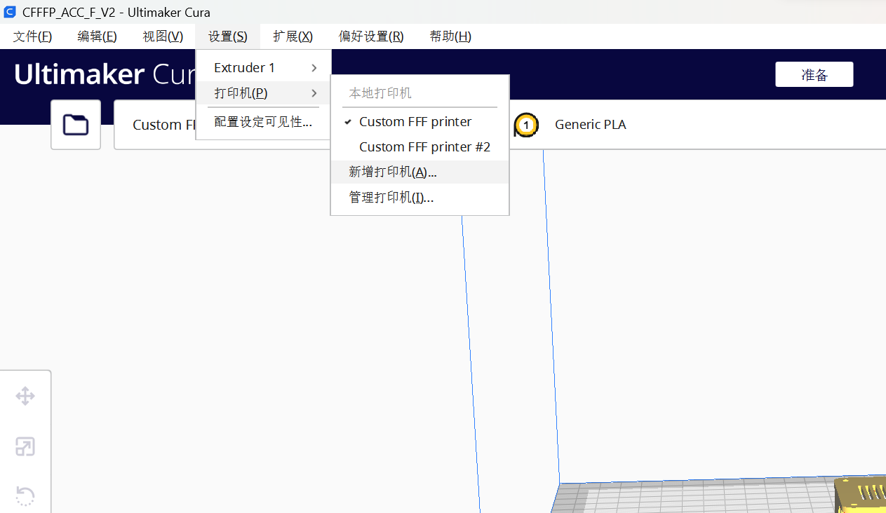Click the Cura logo in title bar
This screenshot has width=886, height=513.
pyautogui.click(x=11, y=12)
